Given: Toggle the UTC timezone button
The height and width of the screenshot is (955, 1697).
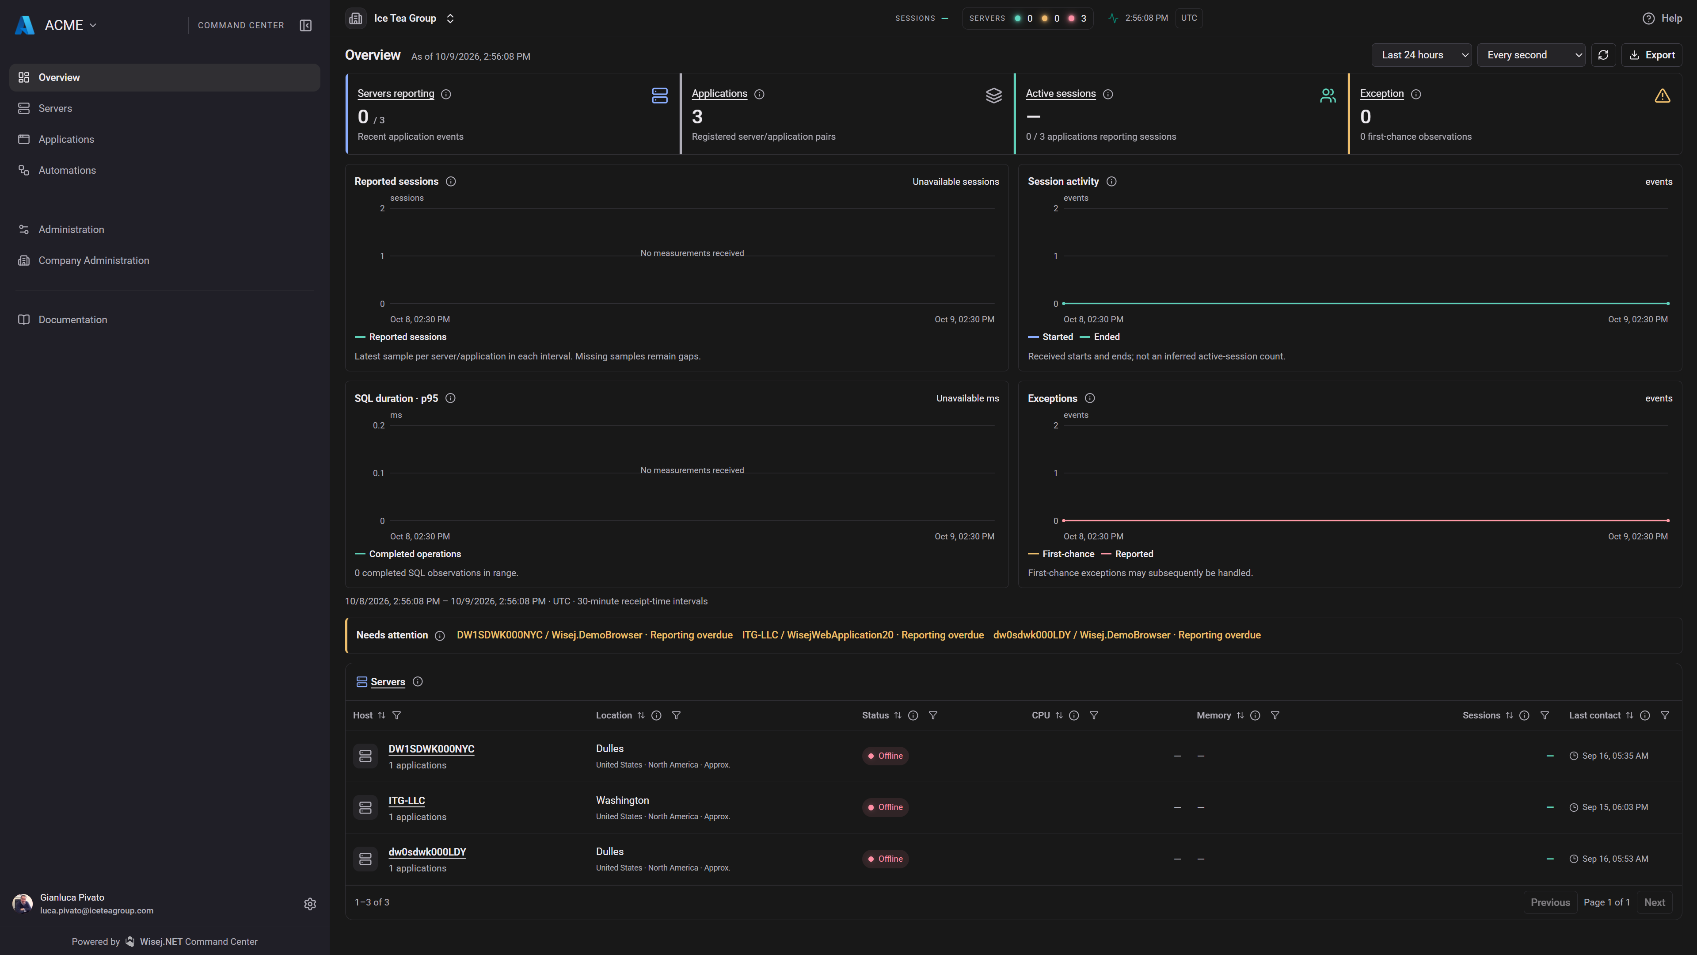Looking at the screenshot, I should (1189, 19).
